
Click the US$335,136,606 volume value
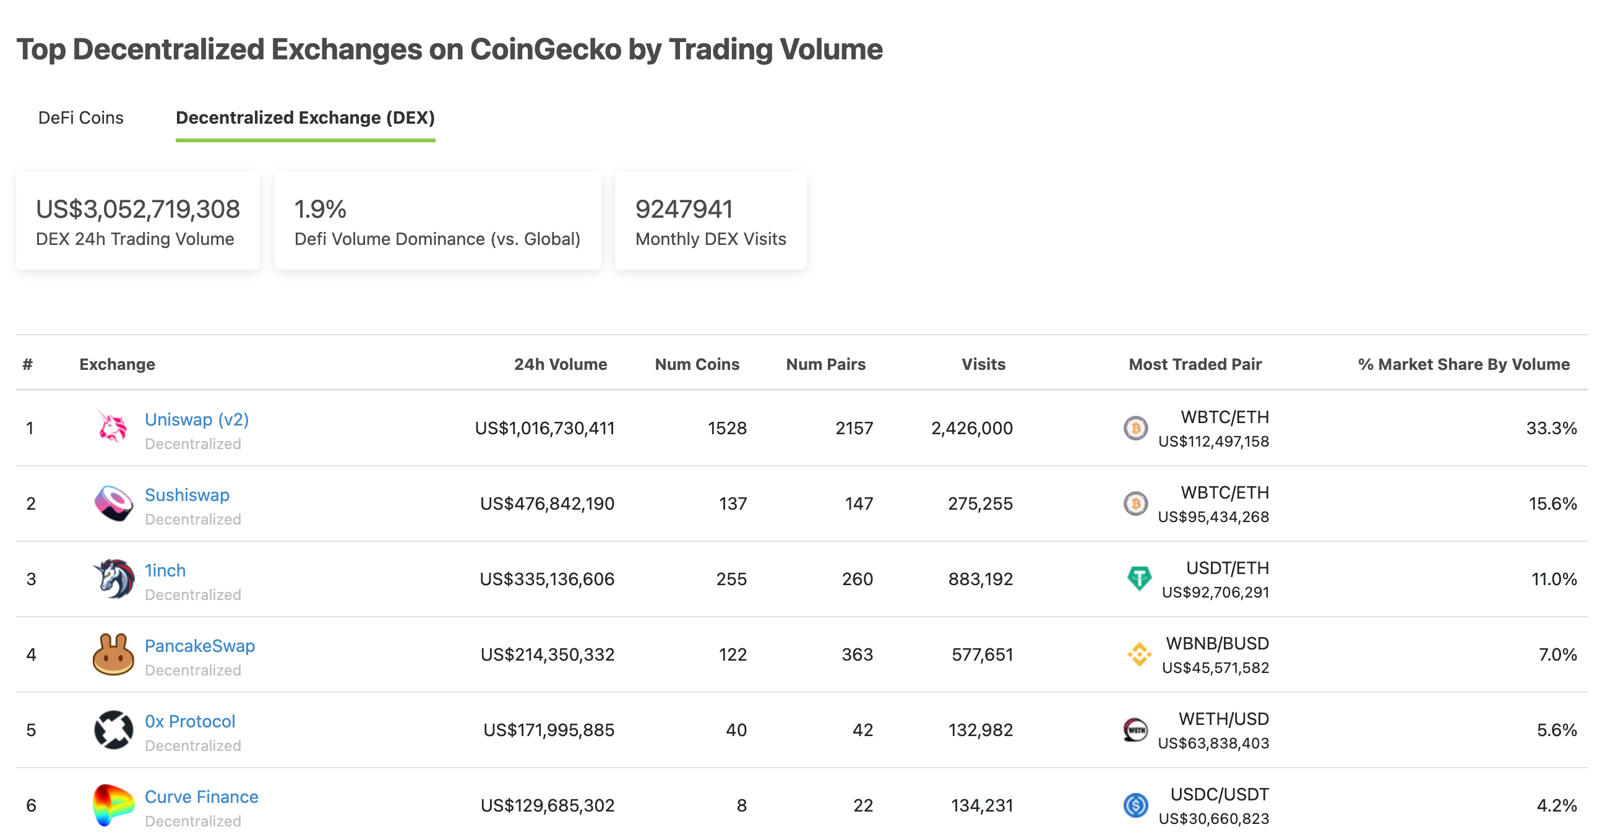(x=547, y=578)
